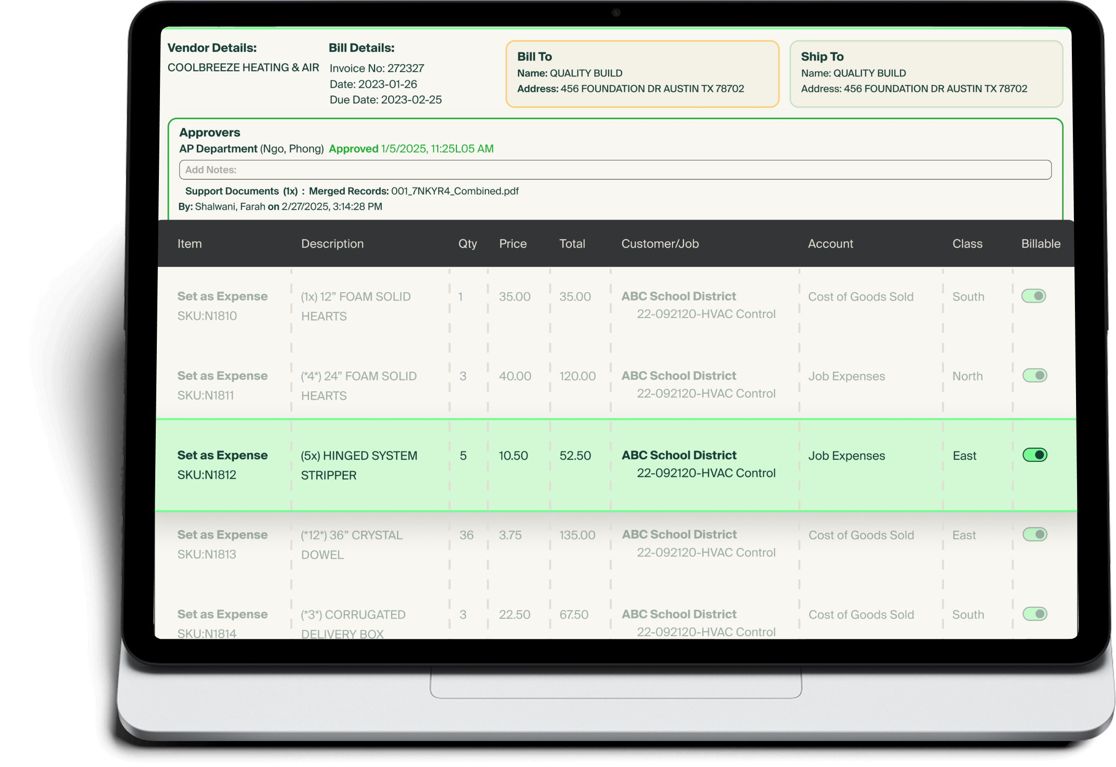
Task: Toggle billable switch for SKU:N1810 row
Action: tap(1033, 296)
